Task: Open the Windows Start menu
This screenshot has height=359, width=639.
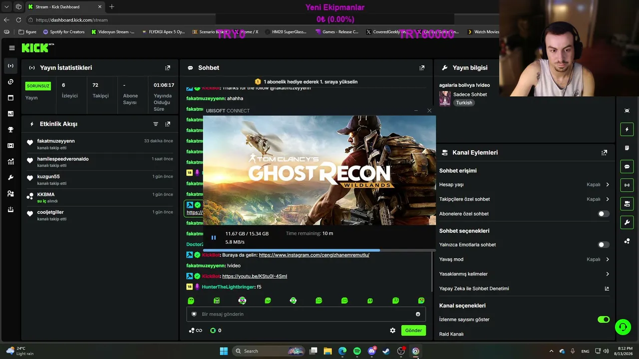Action: 224,351
